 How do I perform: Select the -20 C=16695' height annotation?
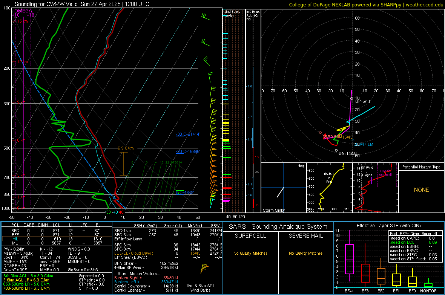[188, 152]
